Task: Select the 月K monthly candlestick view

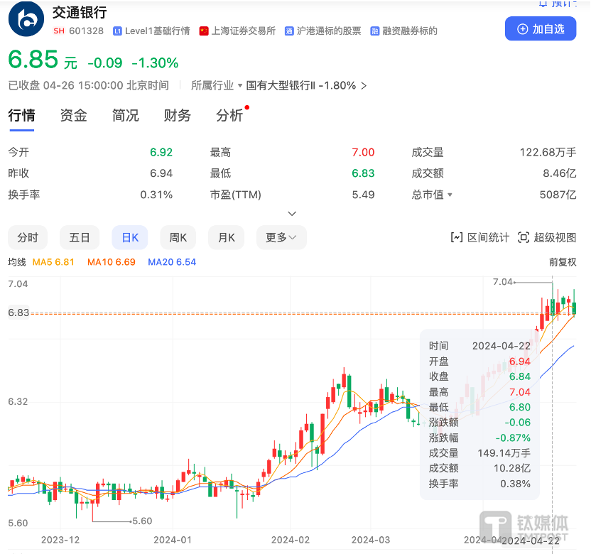Action: [226, 237]
